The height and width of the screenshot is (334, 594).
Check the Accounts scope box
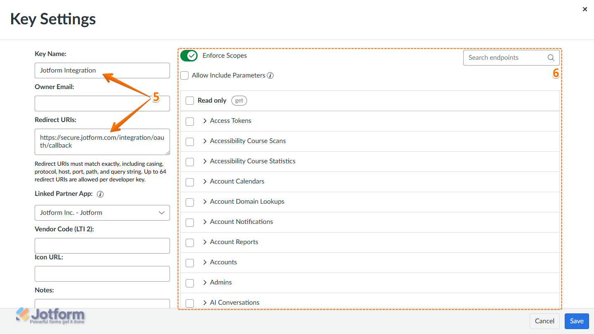click(x=190, y=263)
